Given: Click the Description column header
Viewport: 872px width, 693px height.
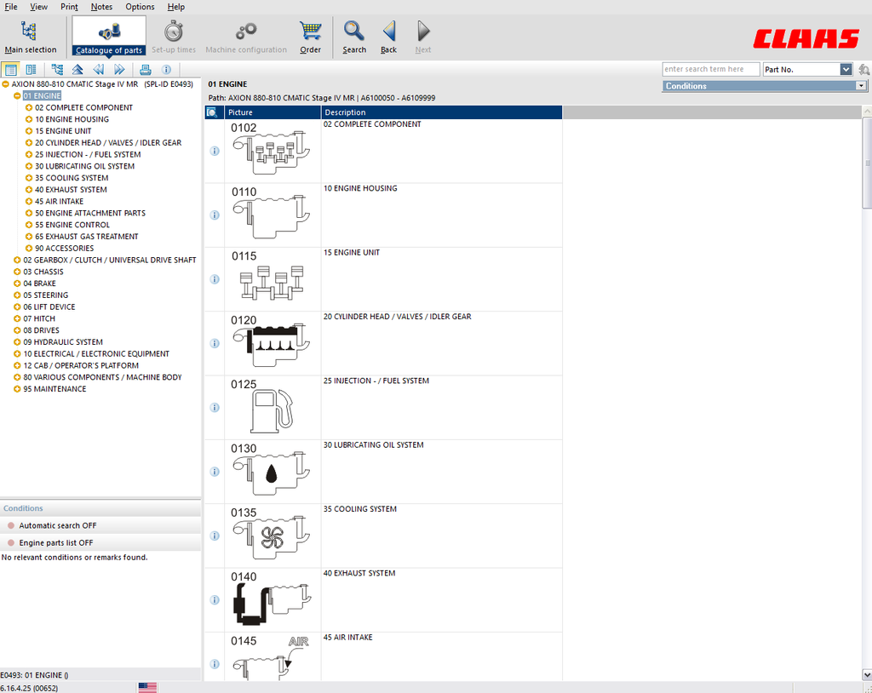Looking at the screenshot, I should (x=442, y=112).
